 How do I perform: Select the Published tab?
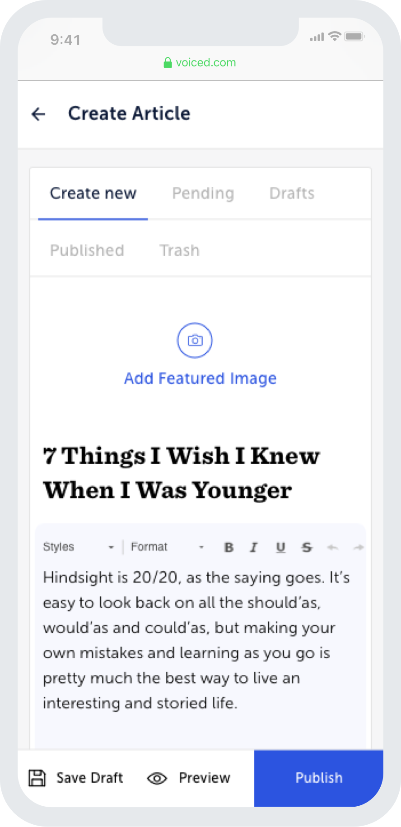pyautogui.click(x=87, y=250)
